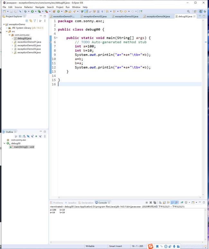Click Remove Launch console X icon
209x249 pixels.
(x=151, y=202)
